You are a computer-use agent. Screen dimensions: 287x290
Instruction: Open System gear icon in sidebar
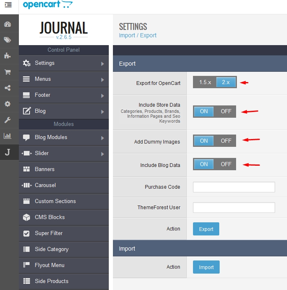[7, 104]
